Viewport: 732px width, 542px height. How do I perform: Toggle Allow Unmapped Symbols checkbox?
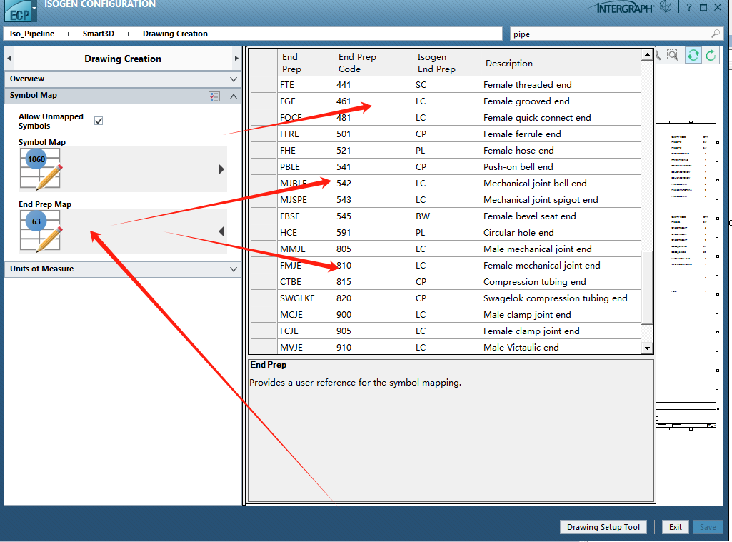pyautogui.click(x=99, y=121)
